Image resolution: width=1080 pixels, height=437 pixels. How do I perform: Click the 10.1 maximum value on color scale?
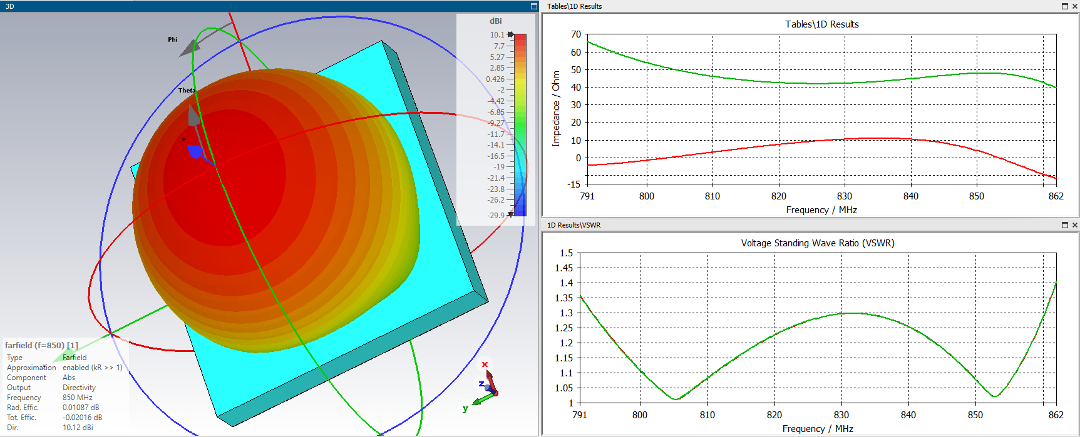[497, 35]
